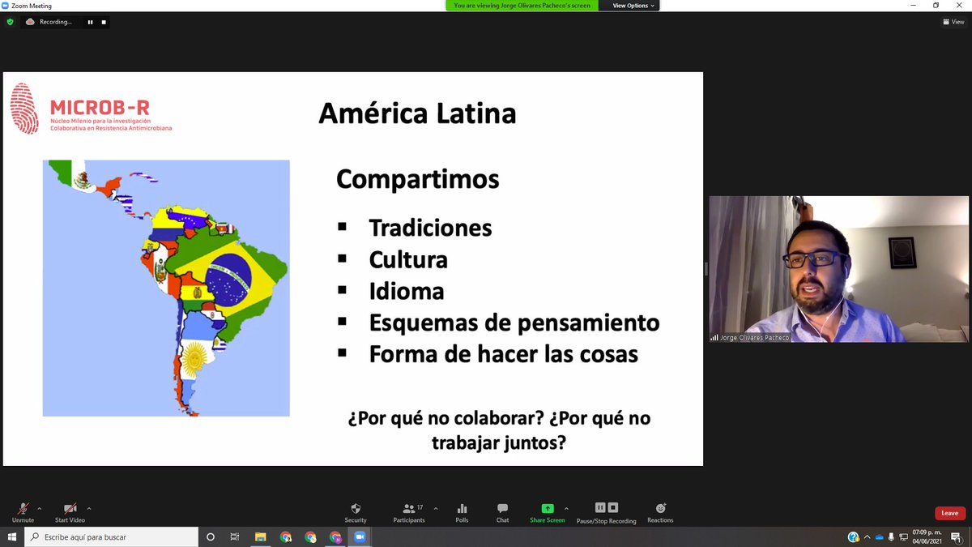972x547 pixels.
Task: Click the red Leave button
Action: tap(950, 513)
